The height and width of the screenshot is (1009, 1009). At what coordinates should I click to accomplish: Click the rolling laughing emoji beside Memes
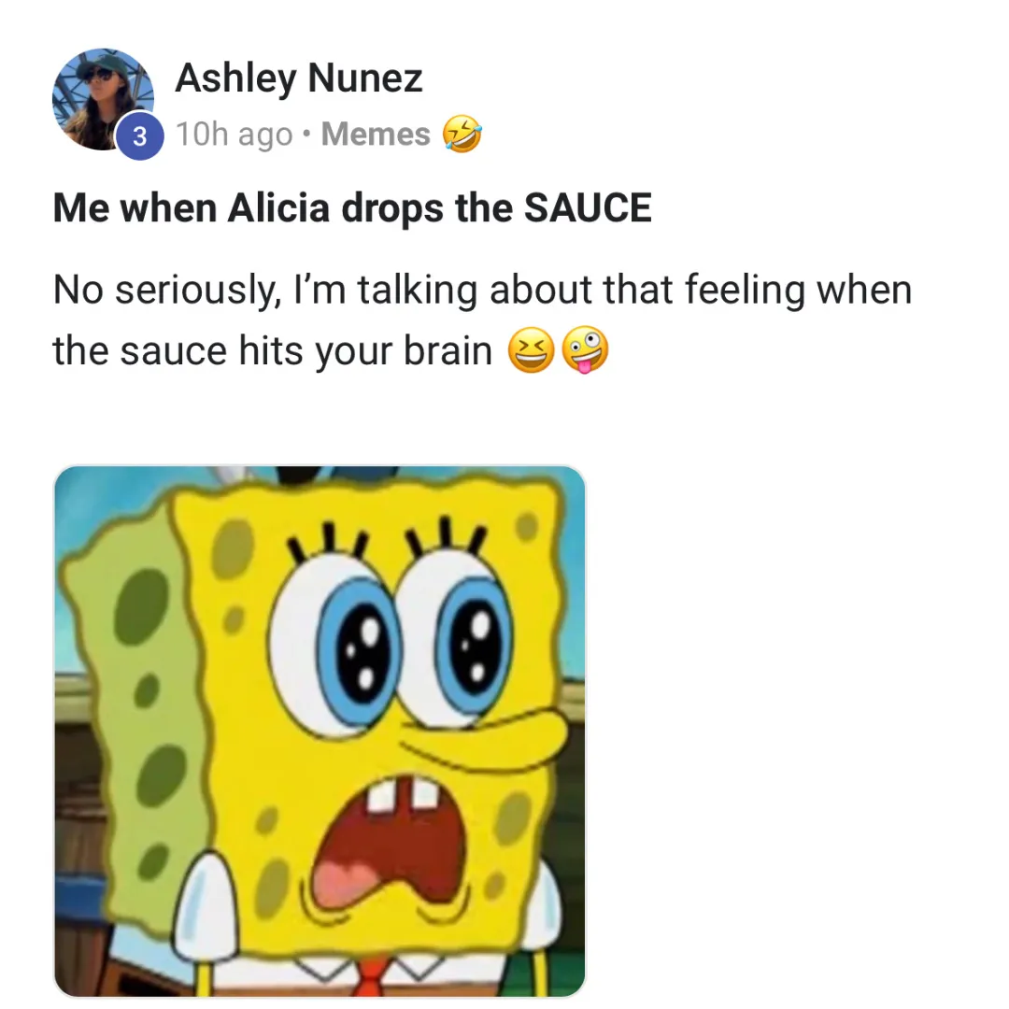tap(462, 134)
